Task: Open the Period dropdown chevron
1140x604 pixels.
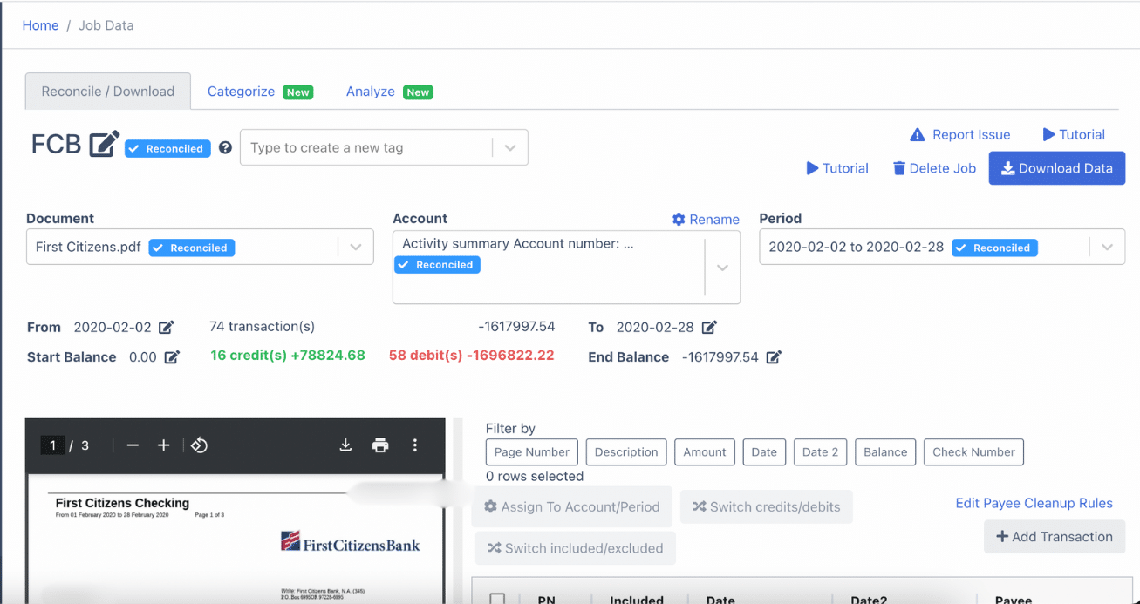Action: tap(1107, 248)
